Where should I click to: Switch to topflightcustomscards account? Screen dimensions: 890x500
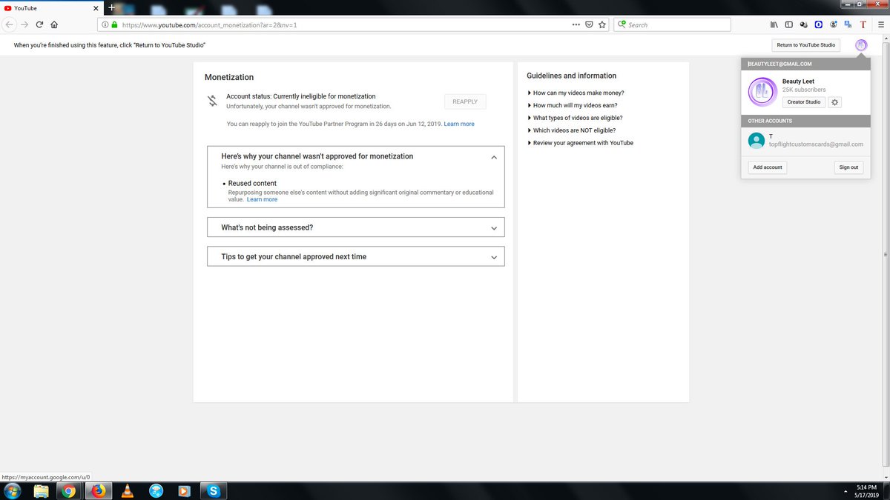pyautogui.click(x=805, y=141)
